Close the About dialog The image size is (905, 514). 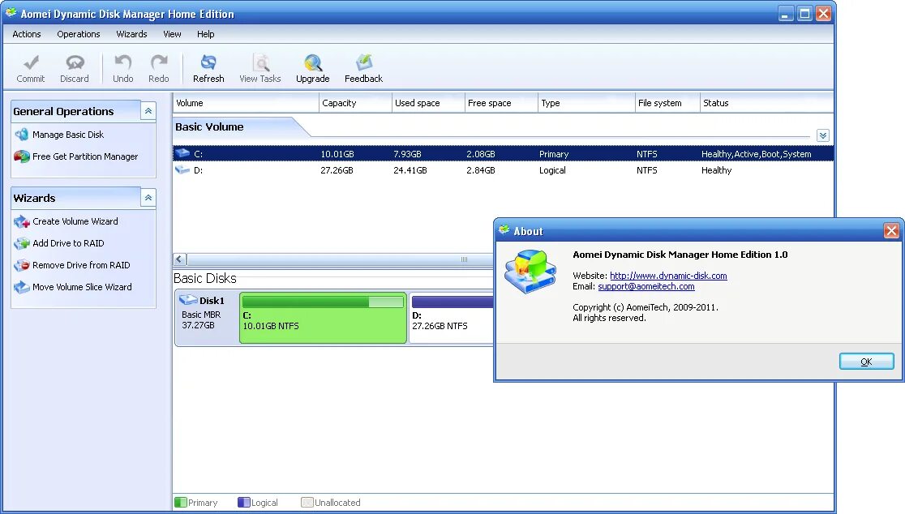[891, 231]
